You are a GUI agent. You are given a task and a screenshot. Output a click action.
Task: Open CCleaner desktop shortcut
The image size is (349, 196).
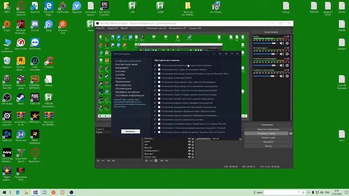tap(49, 63)
